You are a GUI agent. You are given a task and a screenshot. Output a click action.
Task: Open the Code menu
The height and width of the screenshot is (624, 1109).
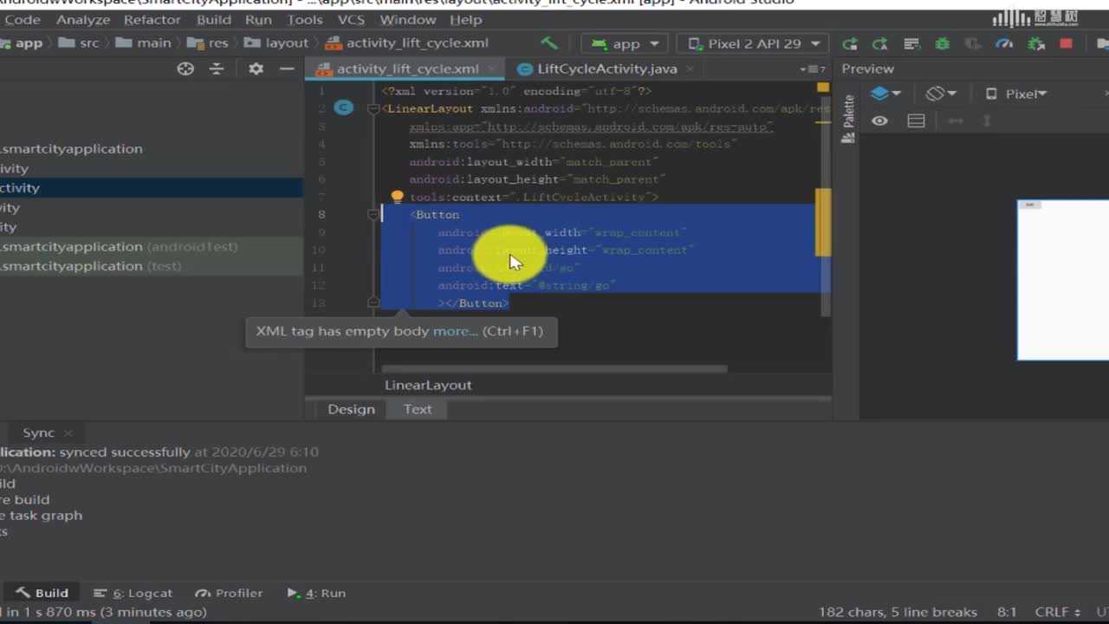[x=22, y=19]
